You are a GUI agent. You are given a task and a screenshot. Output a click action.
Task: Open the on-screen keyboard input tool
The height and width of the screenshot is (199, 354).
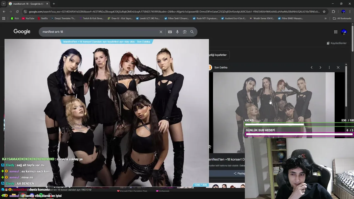coord(170,32)
